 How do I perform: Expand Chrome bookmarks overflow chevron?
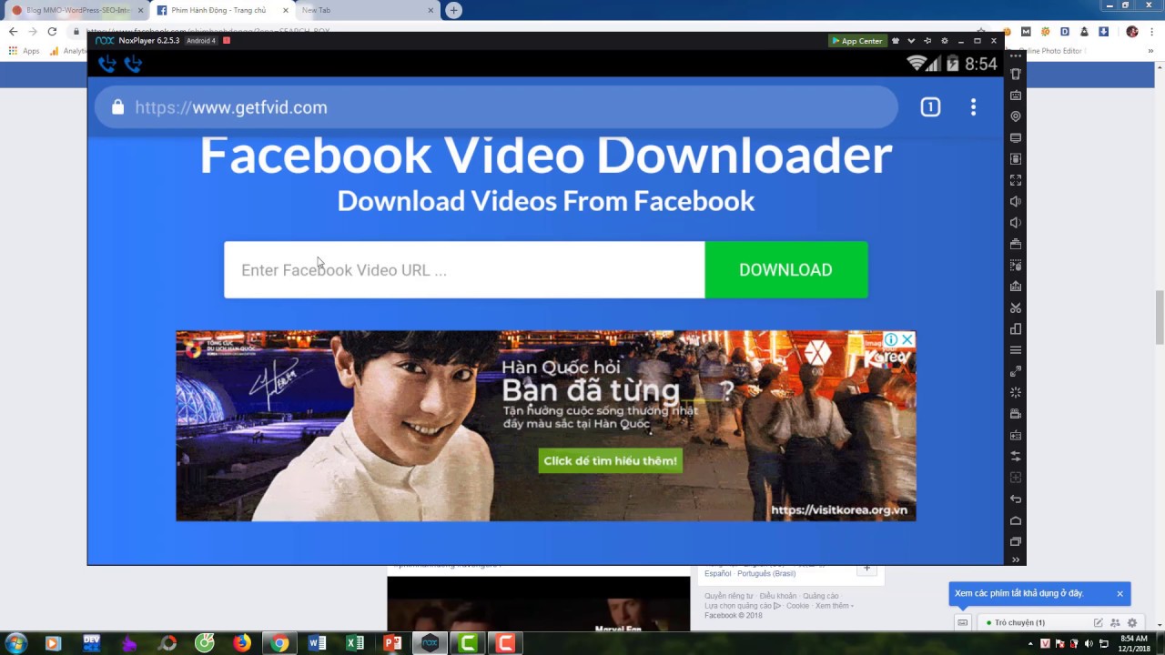point(1151,51)
